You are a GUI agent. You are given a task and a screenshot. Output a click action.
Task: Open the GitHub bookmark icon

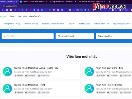[x=58, y=10]
